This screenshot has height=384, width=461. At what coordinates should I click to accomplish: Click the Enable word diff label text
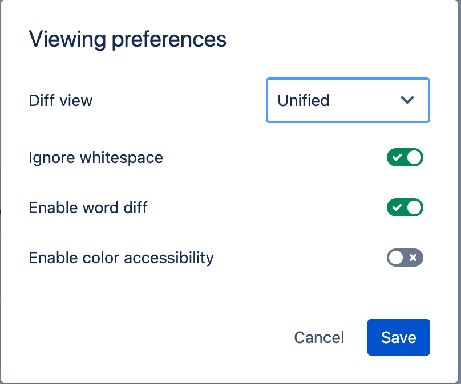88,207
